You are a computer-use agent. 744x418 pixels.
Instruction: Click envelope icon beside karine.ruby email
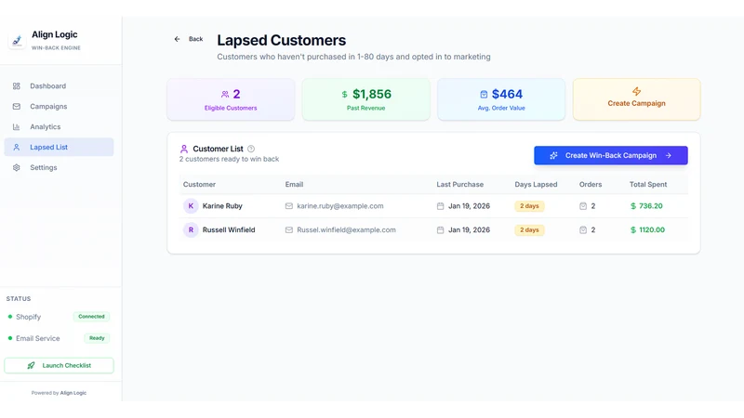(x=289, y=206)
